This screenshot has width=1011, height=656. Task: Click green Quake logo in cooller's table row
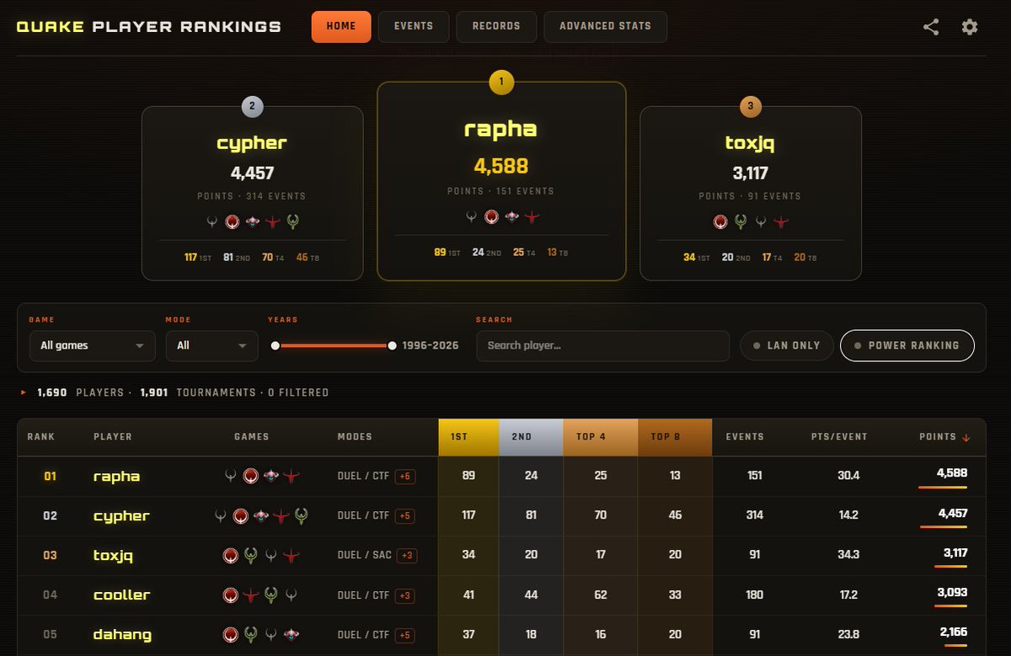270,595
